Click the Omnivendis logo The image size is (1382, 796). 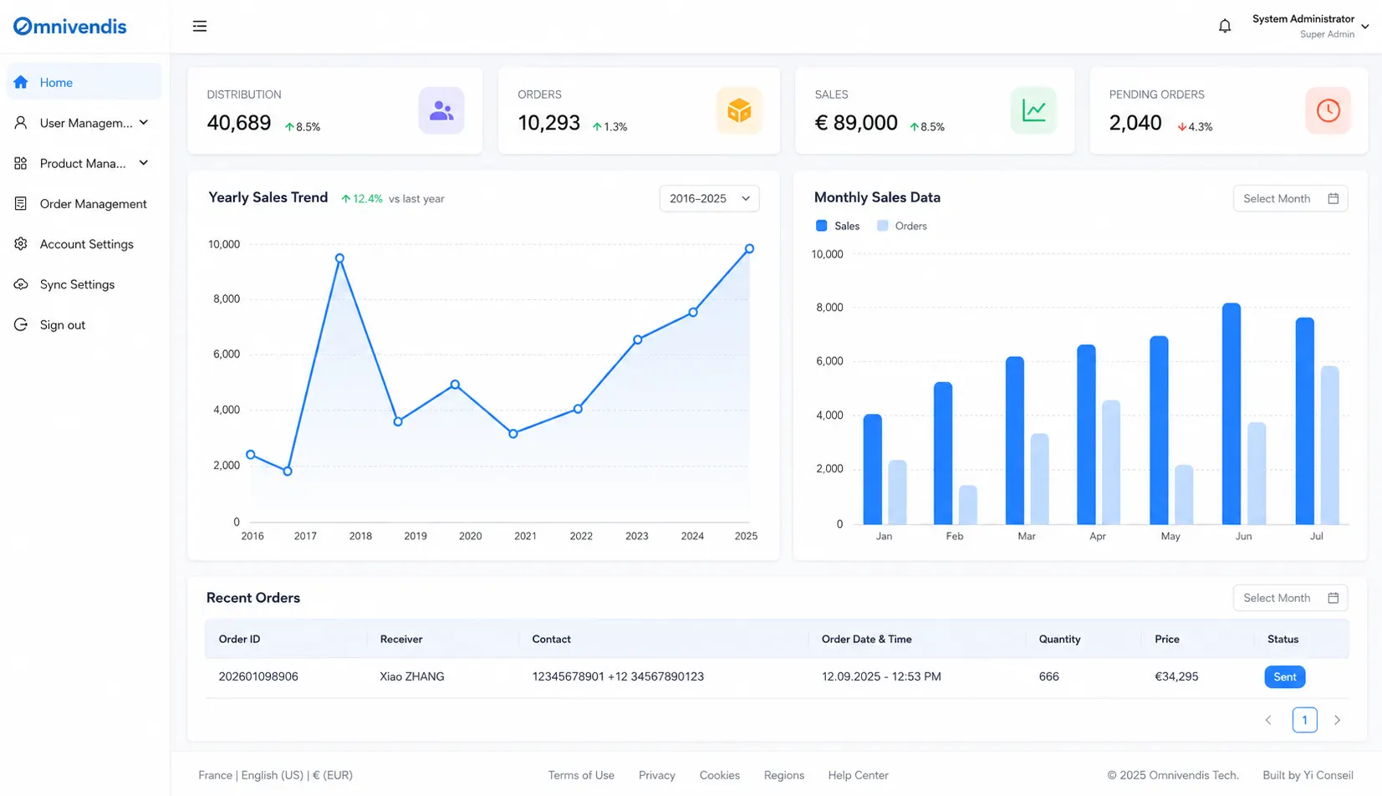[x=70, y=26]
